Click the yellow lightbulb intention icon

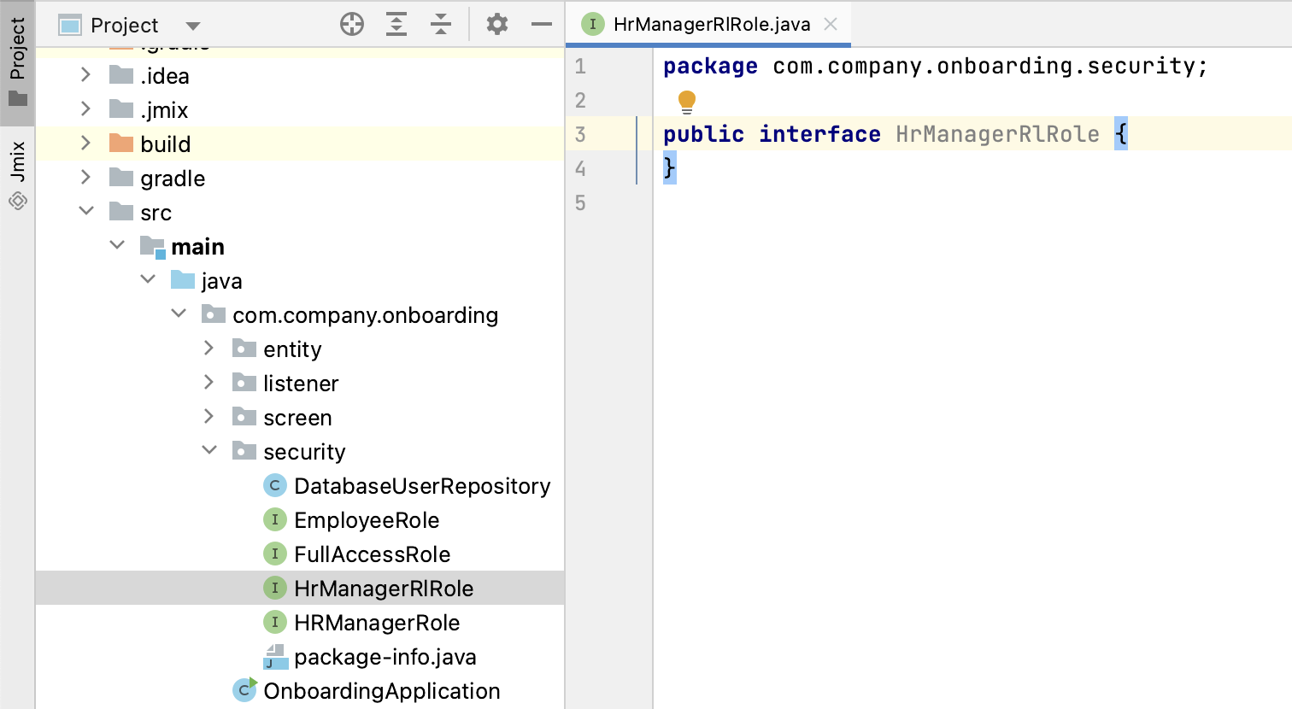click(687, 103)
